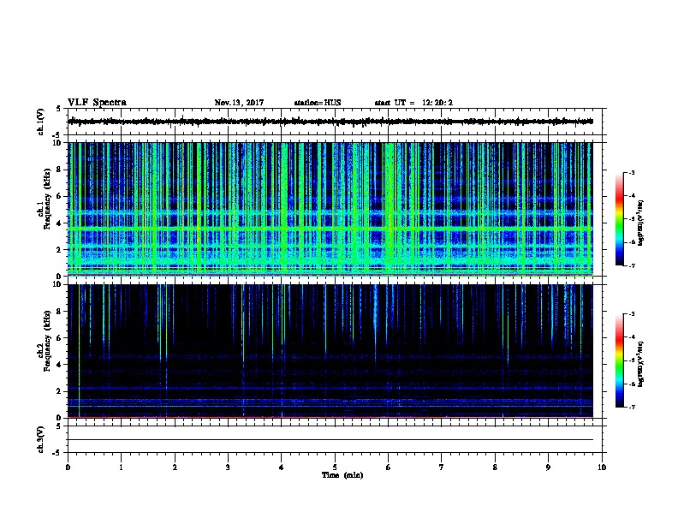Click the "VLF Spectra" plot title

pyautogui.click(x=97, y=103)
